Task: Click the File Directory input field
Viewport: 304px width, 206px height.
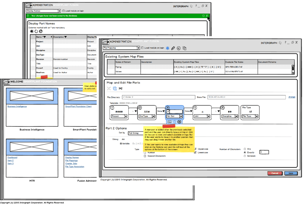Action: 158,97
